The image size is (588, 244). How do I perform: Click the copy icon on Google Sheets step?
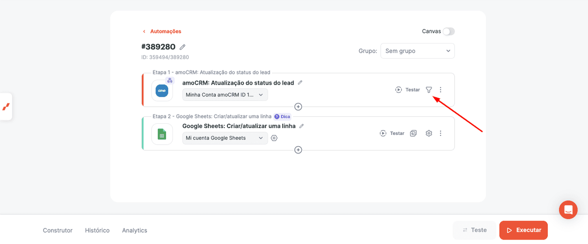[x=414, y=133]
